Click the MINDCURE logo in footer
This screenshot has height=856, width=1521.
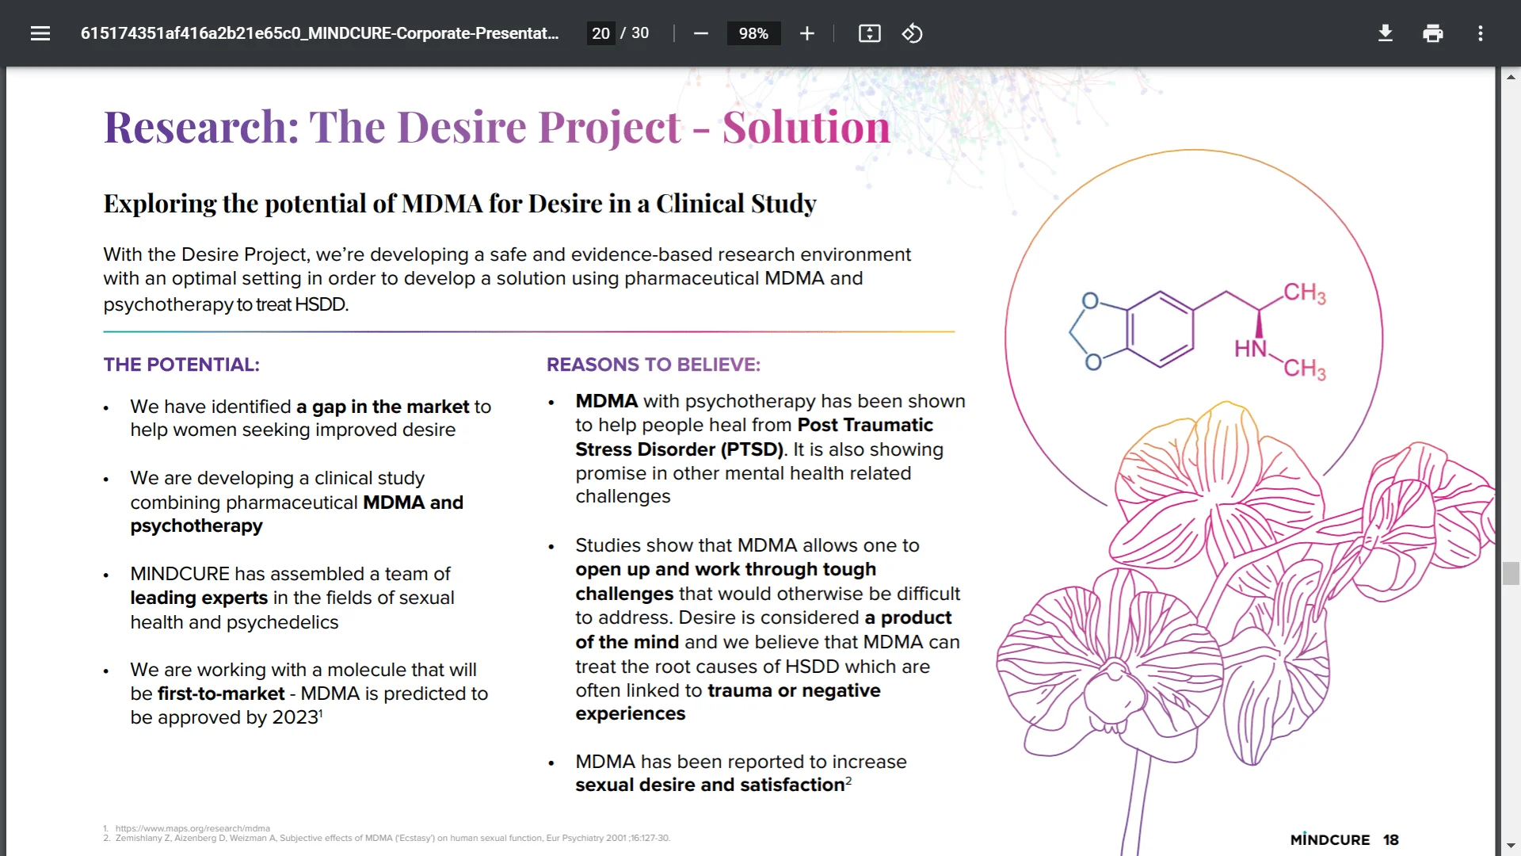click(1330, 839)
